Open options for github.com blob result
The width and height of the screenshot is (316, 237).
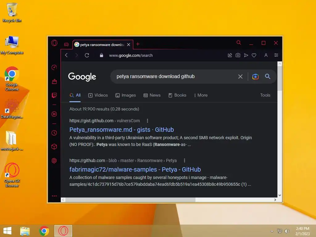click(x=185, y=160)
